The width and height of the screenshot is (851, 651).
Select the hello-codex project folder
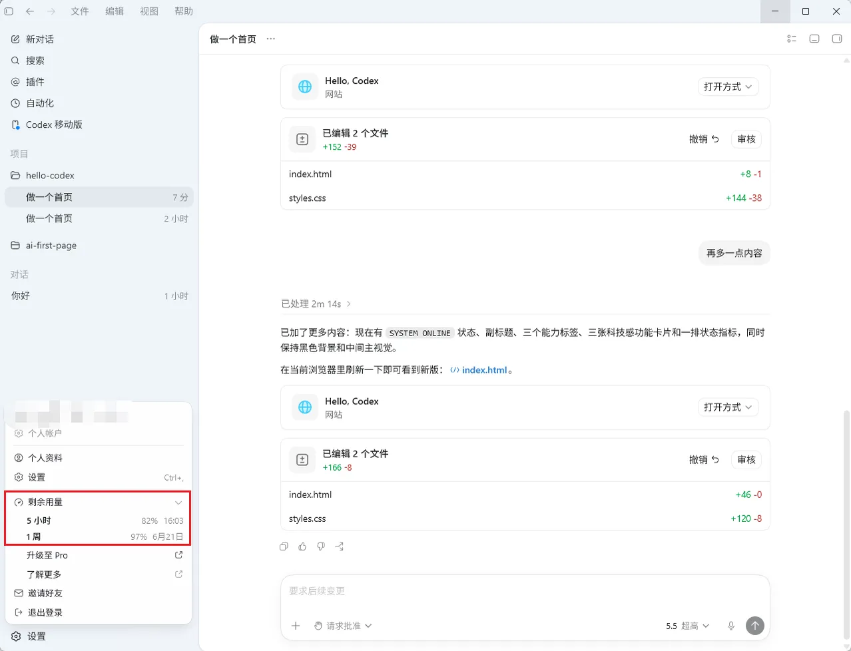click(99, 175)
